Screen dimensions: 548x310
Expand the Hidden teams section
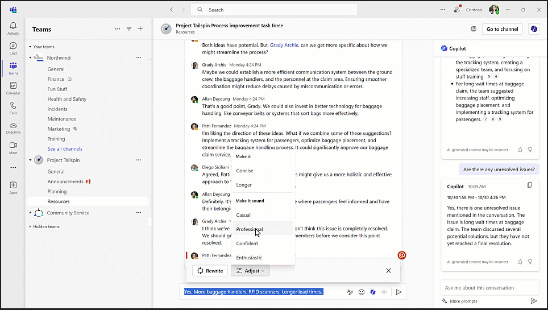pos(30,226)
